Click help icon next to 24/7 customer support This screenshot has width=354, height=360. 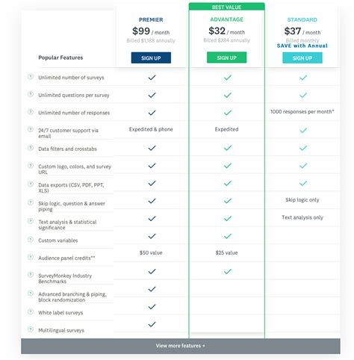(x=31, y=129)
